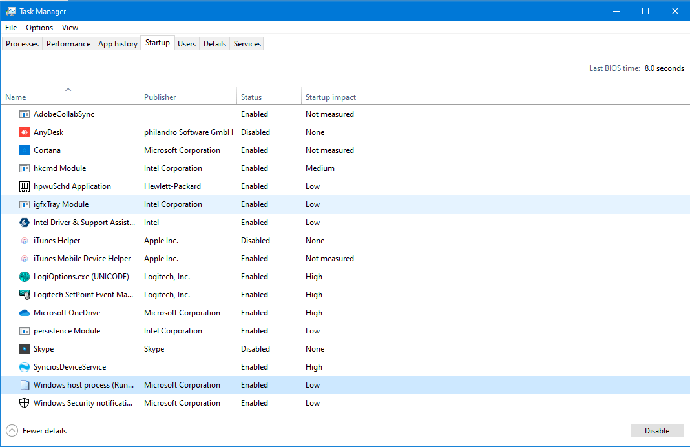Click the iTunes Helper icon
Screen dimensions: 690x447
pos(25,241)
